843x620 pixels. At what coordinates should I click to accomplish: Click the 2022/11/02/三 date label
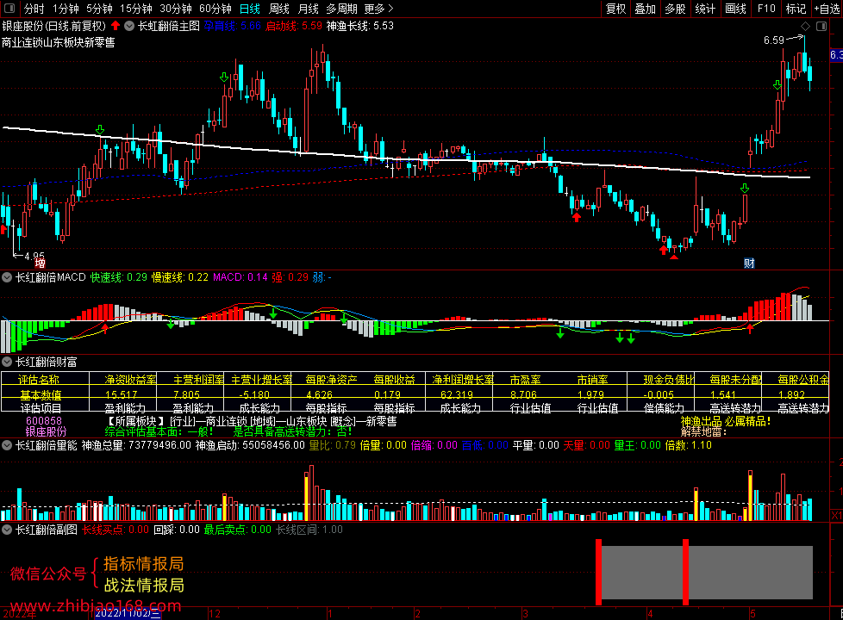pos(128,613)
